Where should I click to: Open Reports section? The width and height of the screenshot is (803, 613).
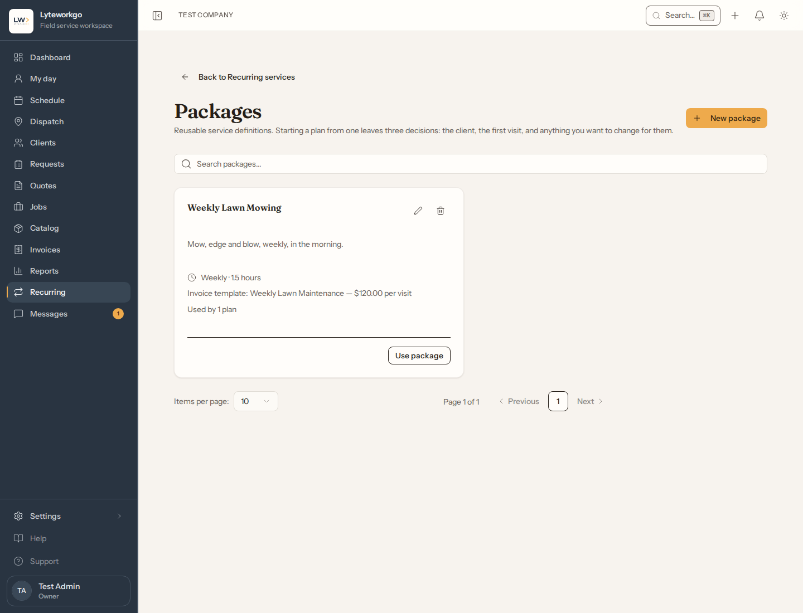(69, 271)
